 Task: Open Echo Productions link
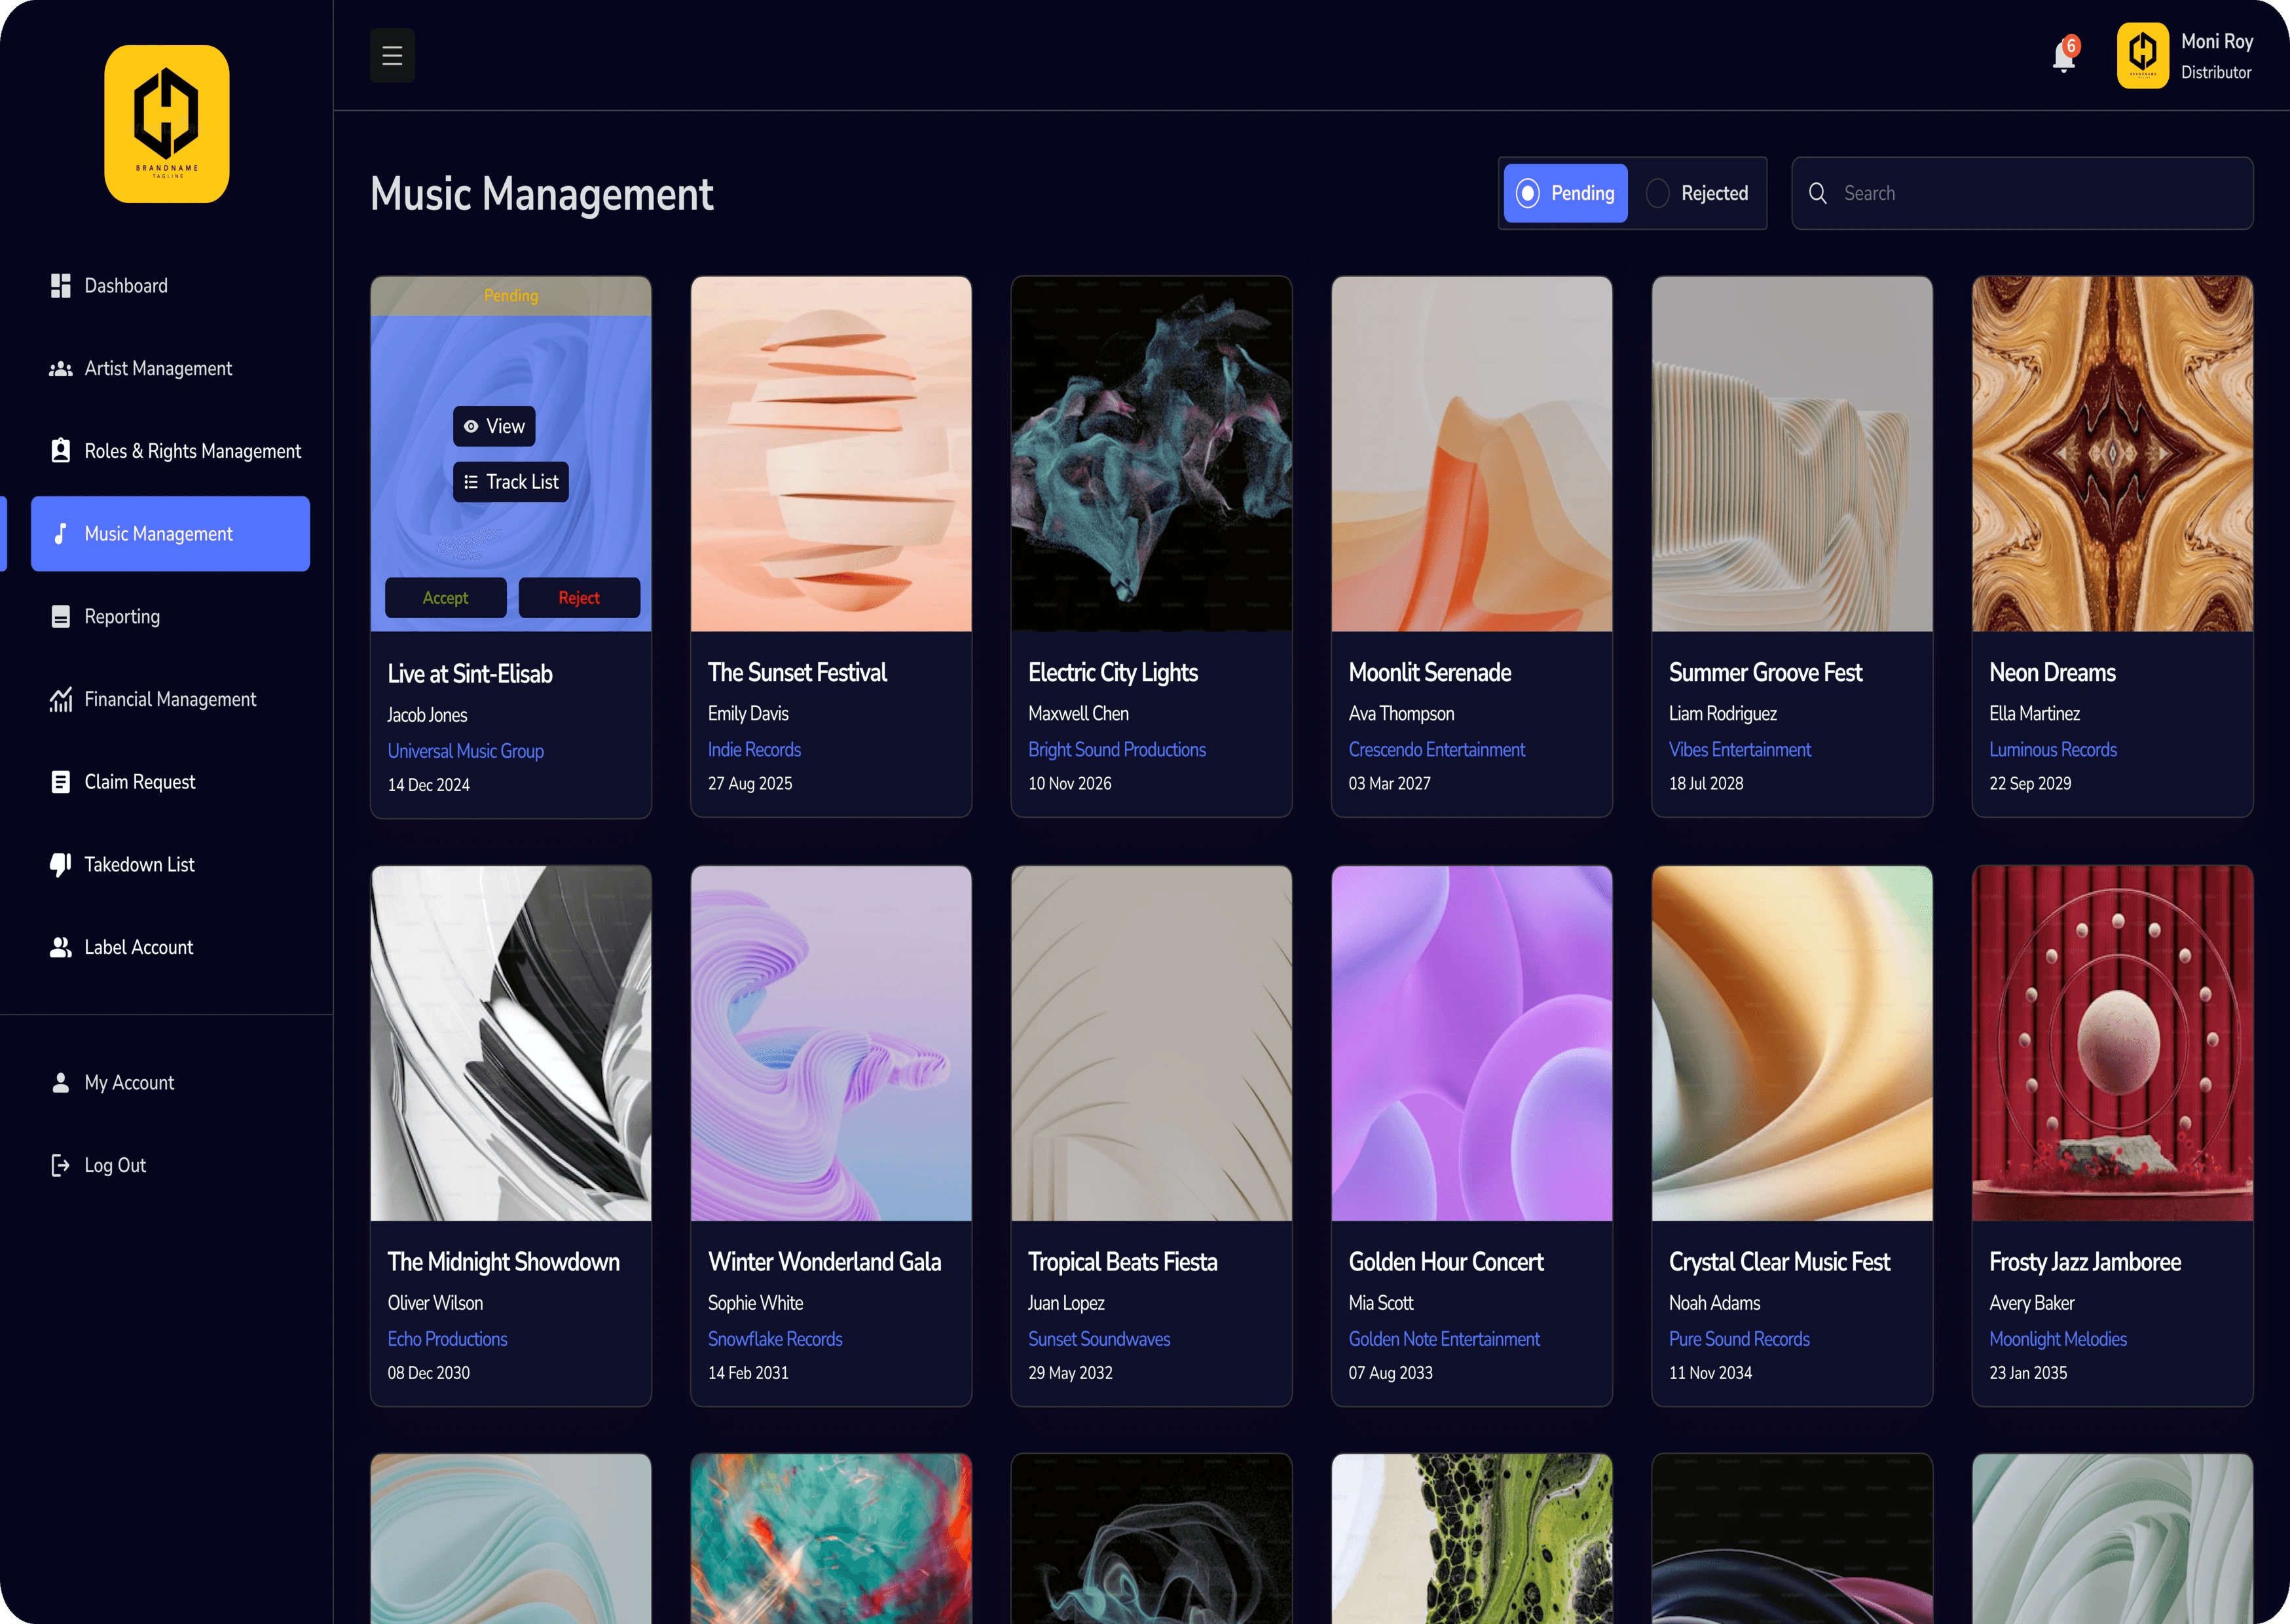(447, 1339)
